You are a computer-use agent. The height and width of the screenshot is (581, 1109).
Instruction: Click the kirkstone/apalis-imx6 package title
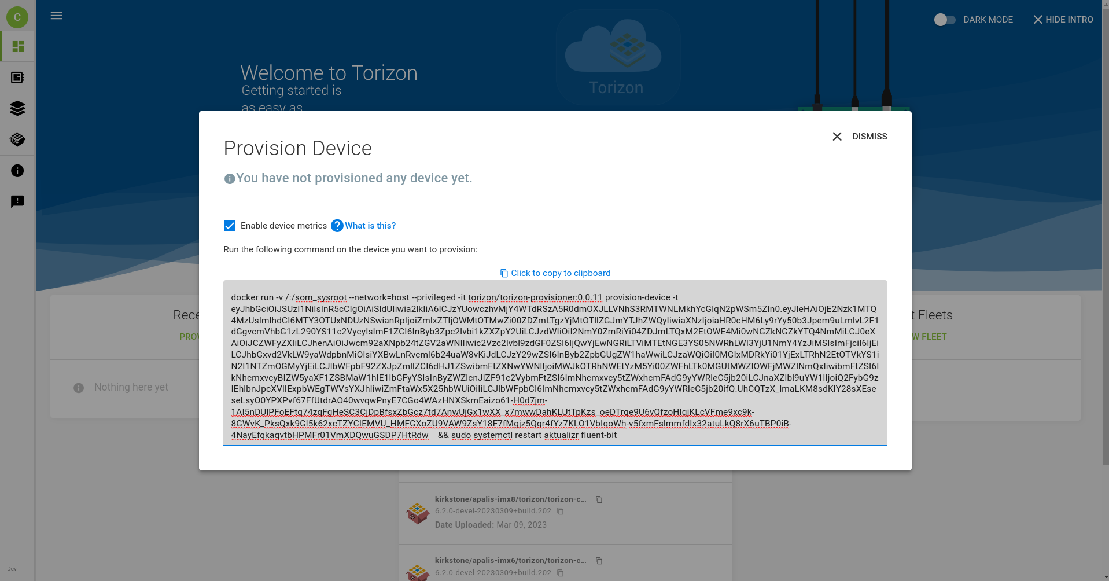510,560
